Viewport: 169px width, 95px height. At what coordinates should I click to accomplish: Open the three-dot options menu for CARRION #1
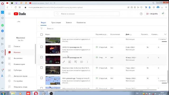[87, 62]
